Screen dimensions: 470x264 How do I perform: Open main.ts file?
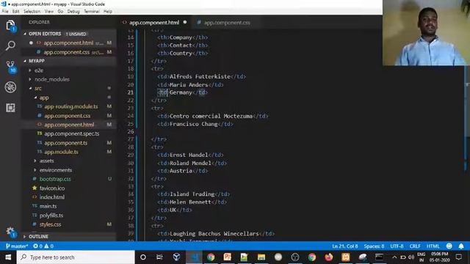pyautogui.click(x=48, y=206)
